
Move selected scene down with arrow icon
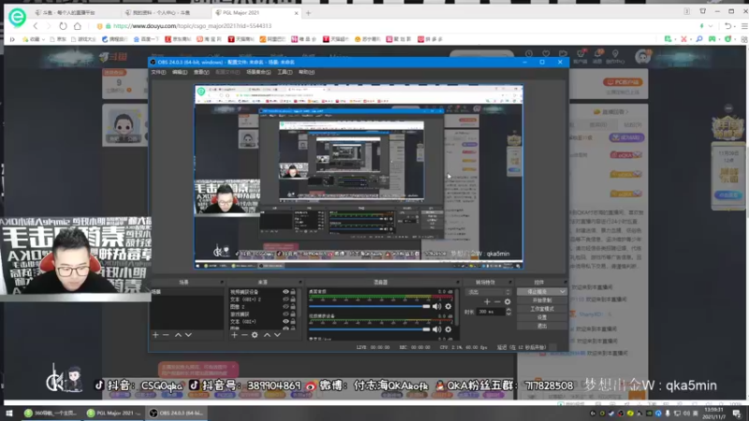coord(188,335)
